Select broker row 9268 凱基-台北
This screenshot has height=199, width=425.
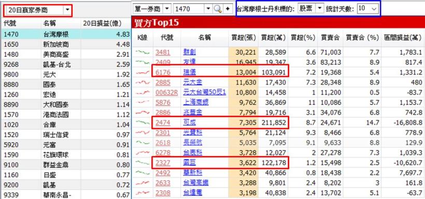[x=66, y=65]
